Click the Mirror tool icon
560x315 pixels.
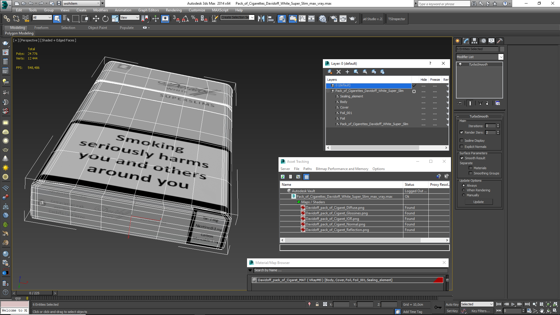tap(261, 19)
